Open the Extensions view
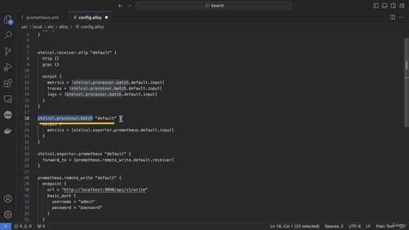The height and width of the screenshot is (230, 409). pyautogui.click(x=8, y=83)
